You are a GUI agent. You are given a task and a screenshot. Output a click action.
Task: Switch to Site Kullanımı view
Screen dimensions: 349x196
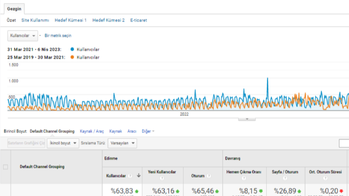pos(35,20)
